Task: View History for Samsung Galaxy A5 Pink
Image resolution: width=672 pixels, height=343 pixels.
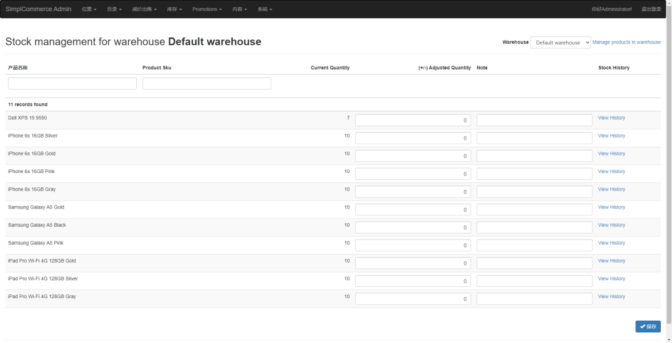Action: (x=612, y=243)
